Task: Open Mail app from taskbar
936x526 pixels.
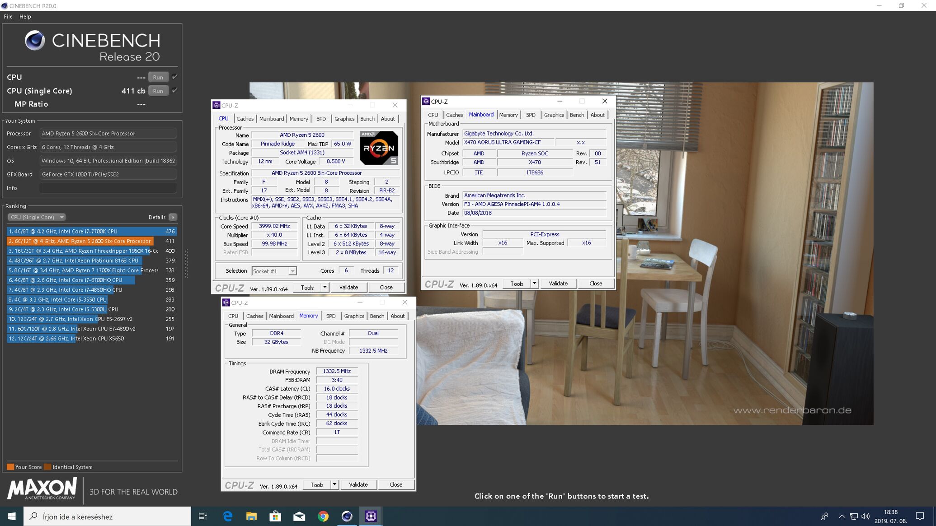Action: 299,516
